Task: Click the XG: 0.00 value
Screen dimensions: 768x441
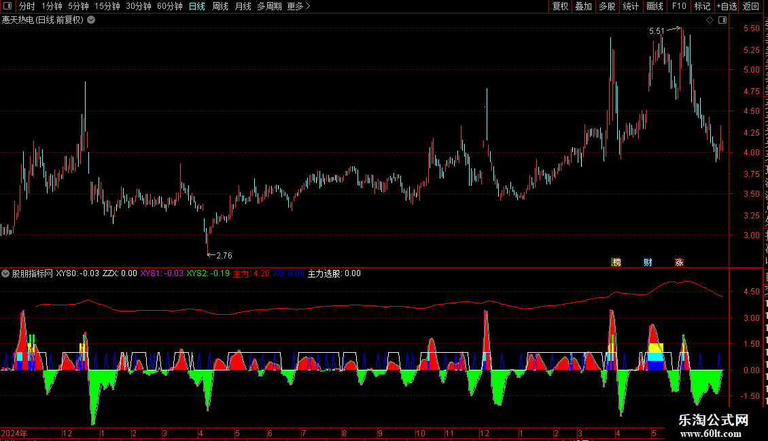Action: tap(288, 273)
